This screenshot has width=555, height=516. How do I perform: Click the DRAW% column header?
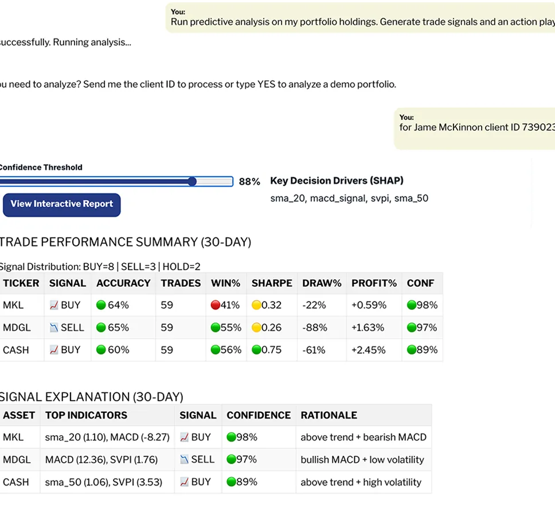[x=322, y=283]
